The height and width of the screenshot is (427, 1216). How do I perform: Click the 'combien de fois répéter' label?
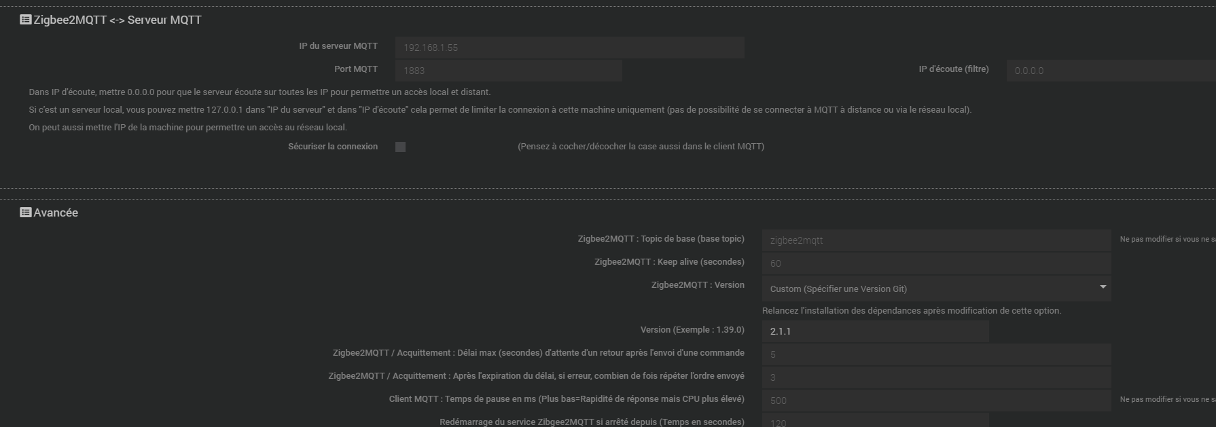click(537, 376)
